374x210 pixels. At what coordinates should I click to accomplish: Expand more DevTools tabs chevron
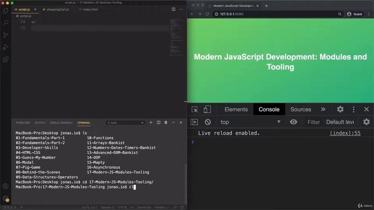(x=323, y=109)
